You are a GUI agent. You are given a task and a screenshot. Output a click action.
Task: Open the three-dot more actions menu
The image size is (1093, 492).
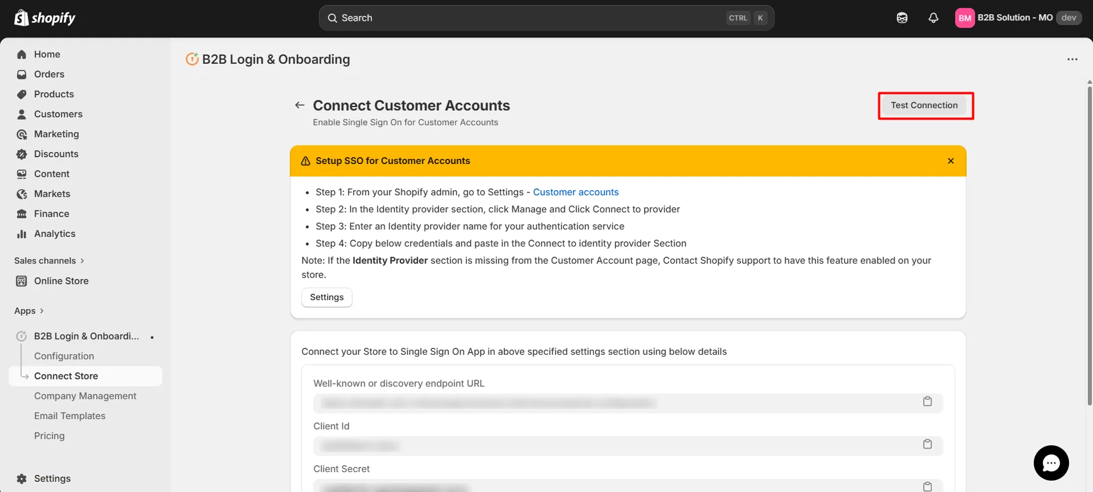(x=1072, y=59)
